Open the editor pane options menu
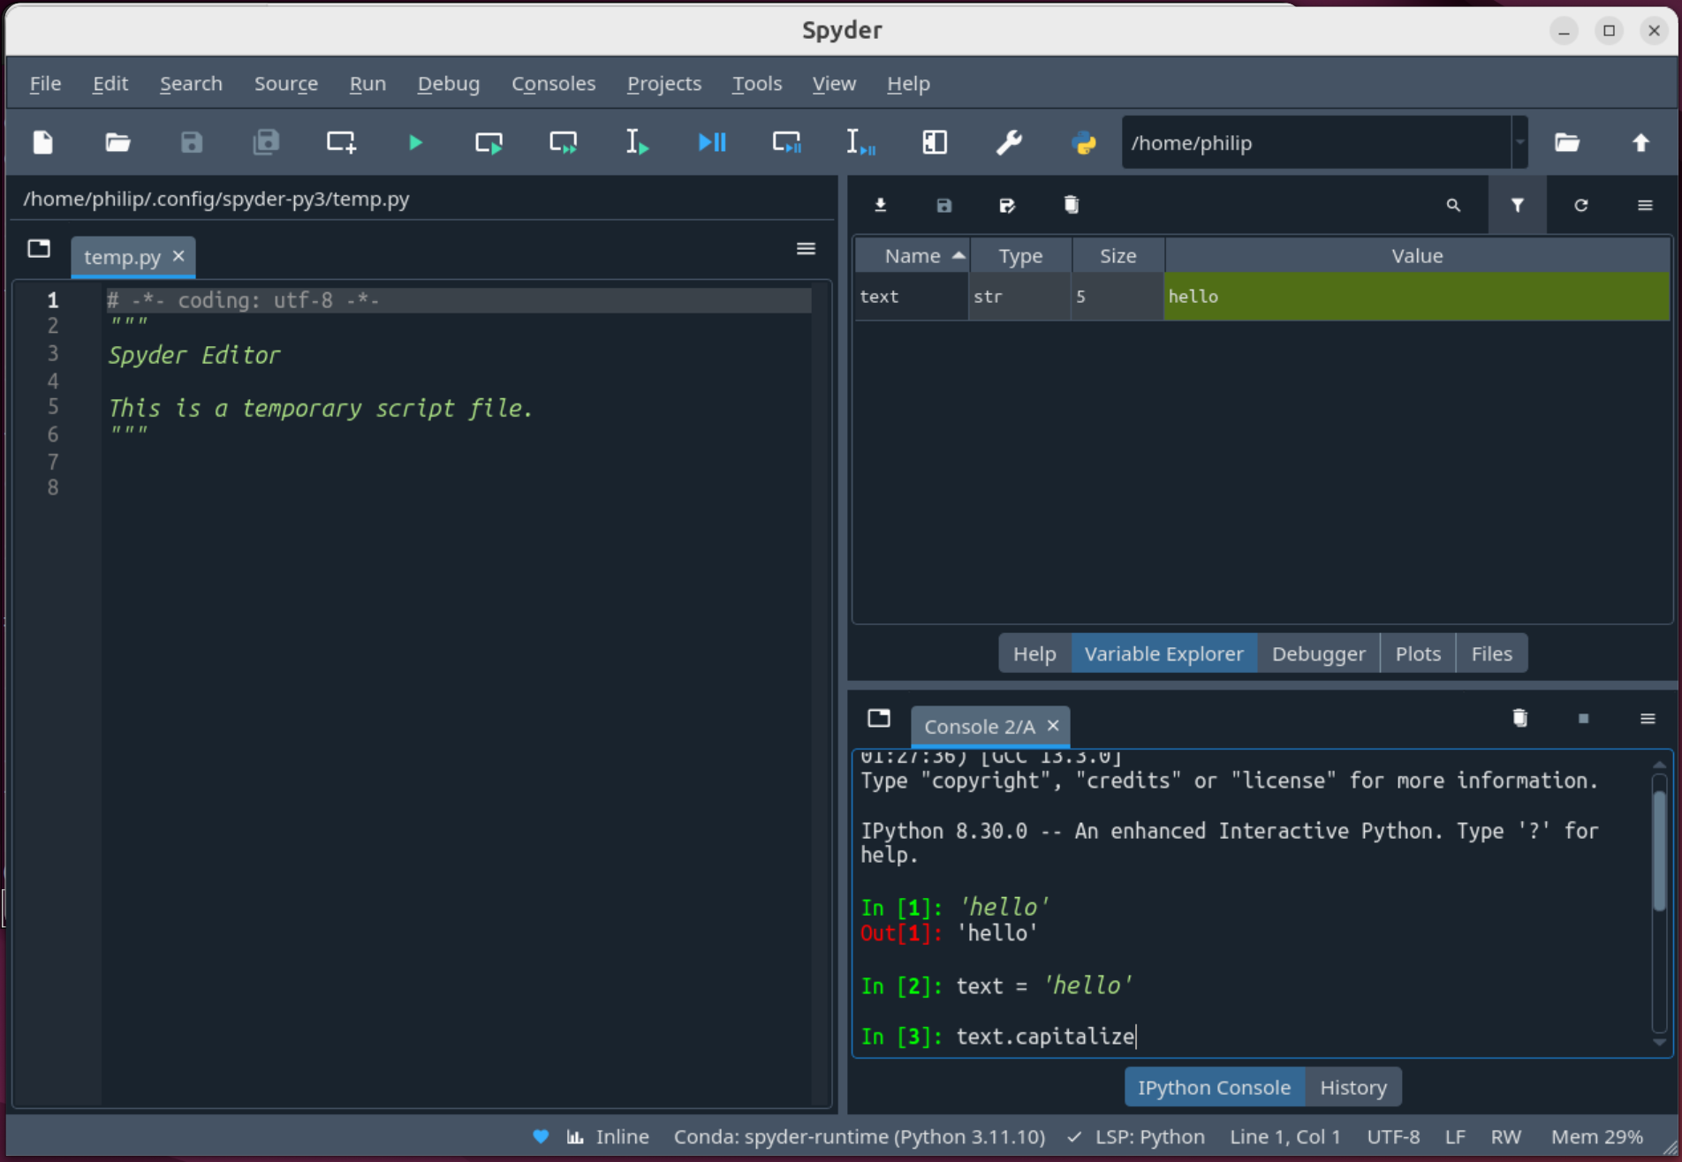This screenshot has height=1162, width=1682. (x=806, y=249)
